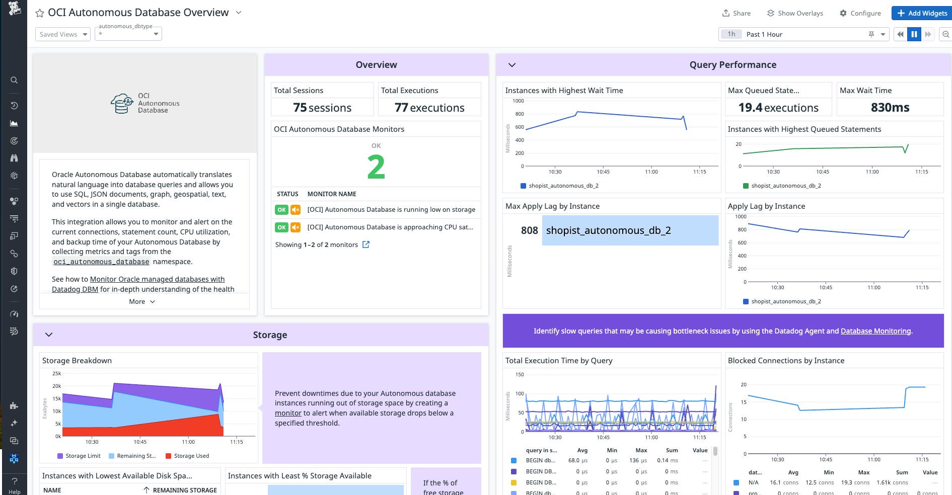The height and width of the screenshot is (495, 952).
Task: Click the Add Widgets button
Action: pos(921,13)
